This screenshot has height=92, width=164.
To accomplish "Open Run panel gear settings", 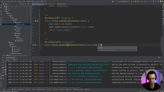I will pyautogui.click(x=159, y=57).
